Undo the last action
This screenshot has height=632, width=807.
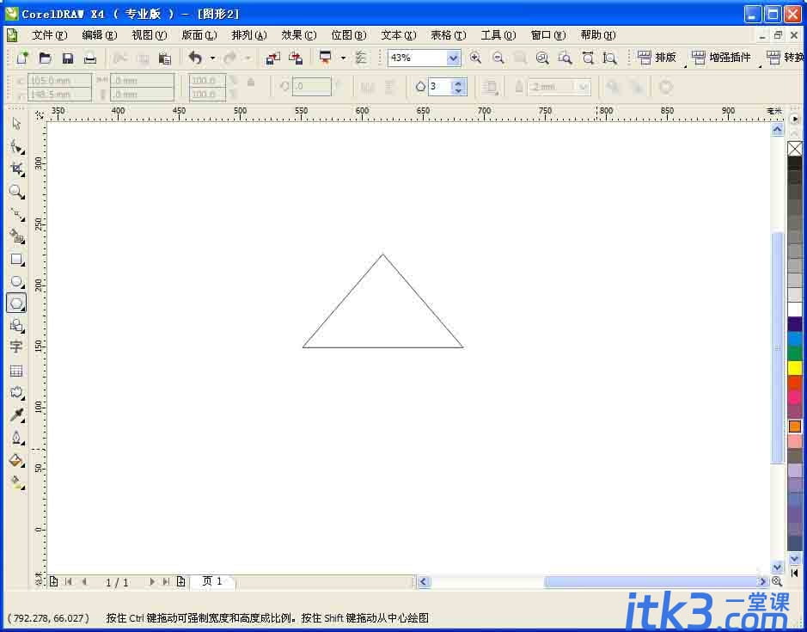point(194,58)
